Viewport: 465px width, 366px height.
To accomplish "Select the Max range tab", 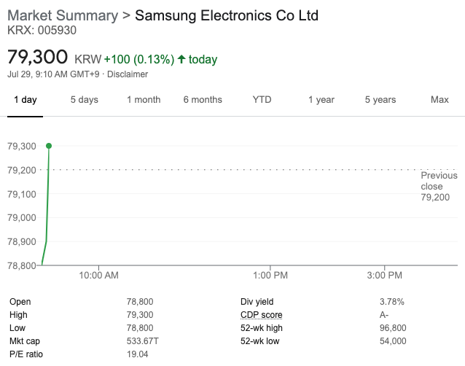I will tap(439, 99).
